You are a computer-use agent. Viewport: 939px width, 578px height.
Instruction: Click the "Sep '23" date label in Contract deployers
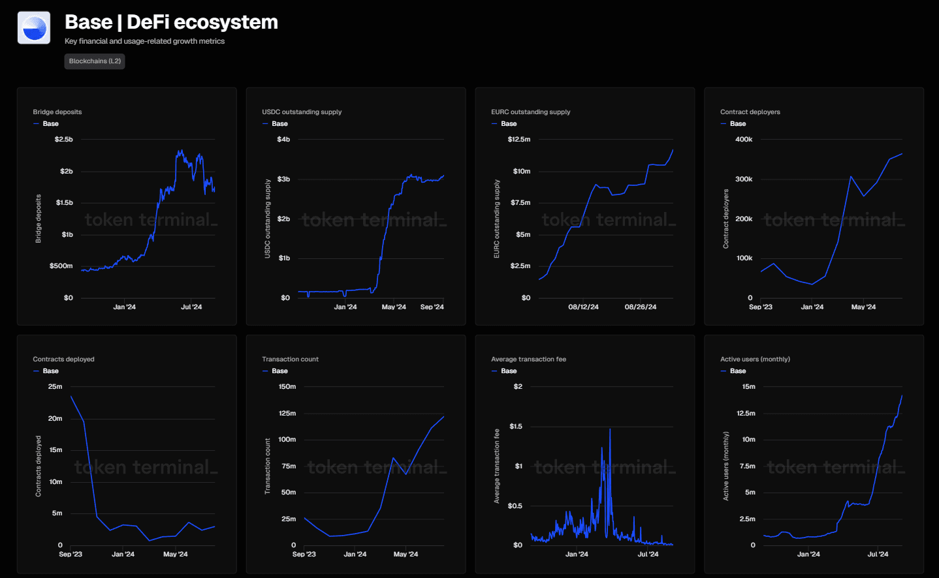pos(761,307)
